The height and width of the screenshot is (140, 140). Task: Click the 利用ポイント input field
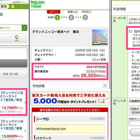tap(134, 123)
